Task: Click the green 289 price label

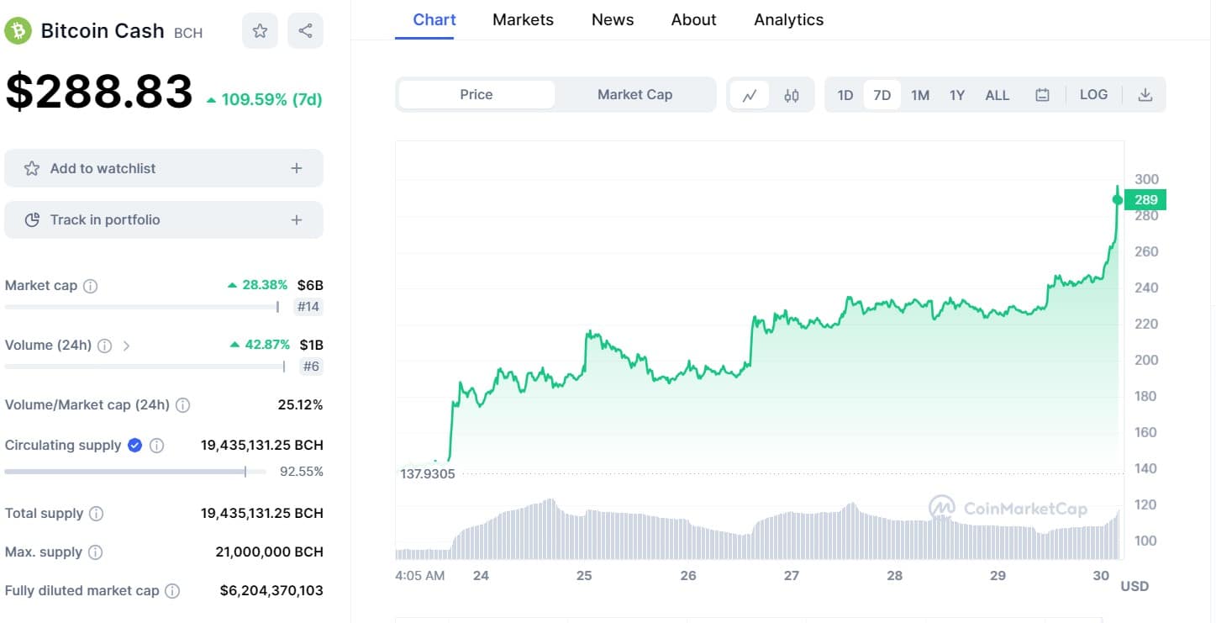Action: coord(1145,200)
